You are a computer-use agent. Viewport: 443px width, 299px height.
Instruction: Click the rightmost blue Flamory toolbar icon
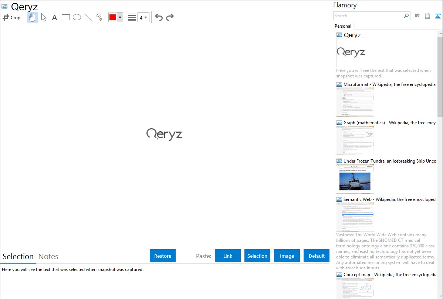click(437, 16)
